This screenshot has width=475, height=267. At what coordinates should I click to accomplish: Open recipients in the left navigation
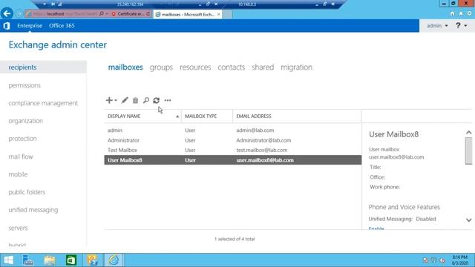pyautogui.click(x=43, y=67)
